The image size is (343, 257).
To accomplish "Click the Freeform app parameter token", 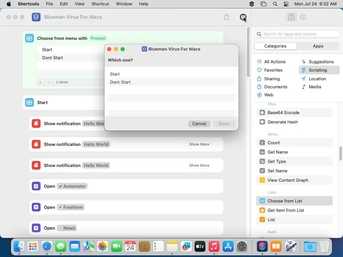I will [x=71, y=207].
